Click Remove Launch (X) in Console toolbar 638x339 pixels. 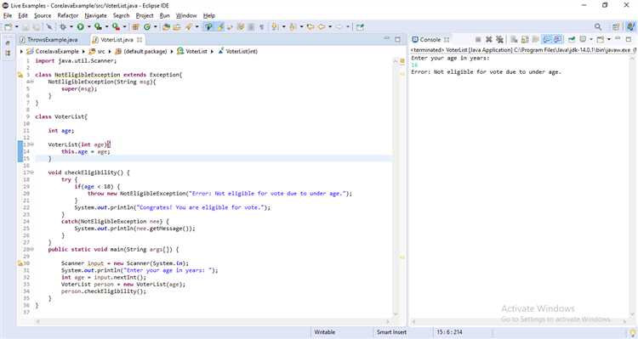[x=488, y=39]
